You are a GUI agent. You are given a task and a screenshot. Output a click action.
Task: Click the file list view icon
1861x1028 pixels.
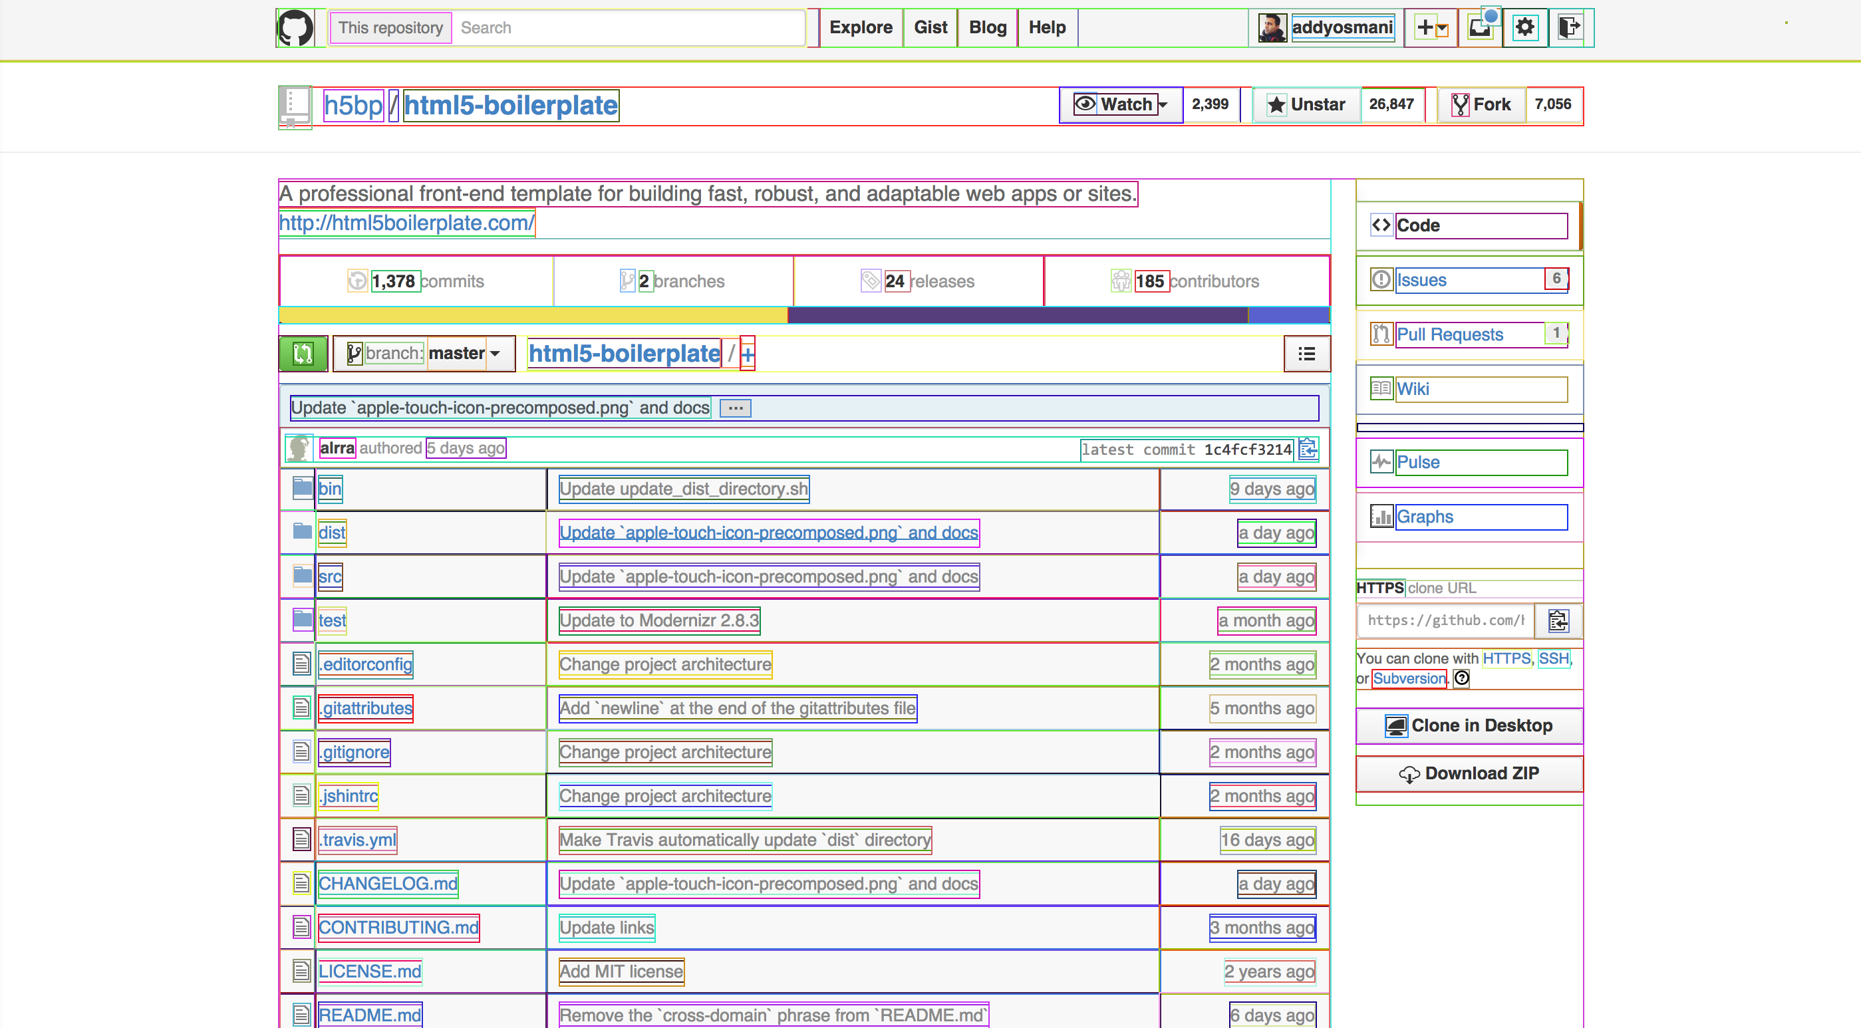point(1306,353)
